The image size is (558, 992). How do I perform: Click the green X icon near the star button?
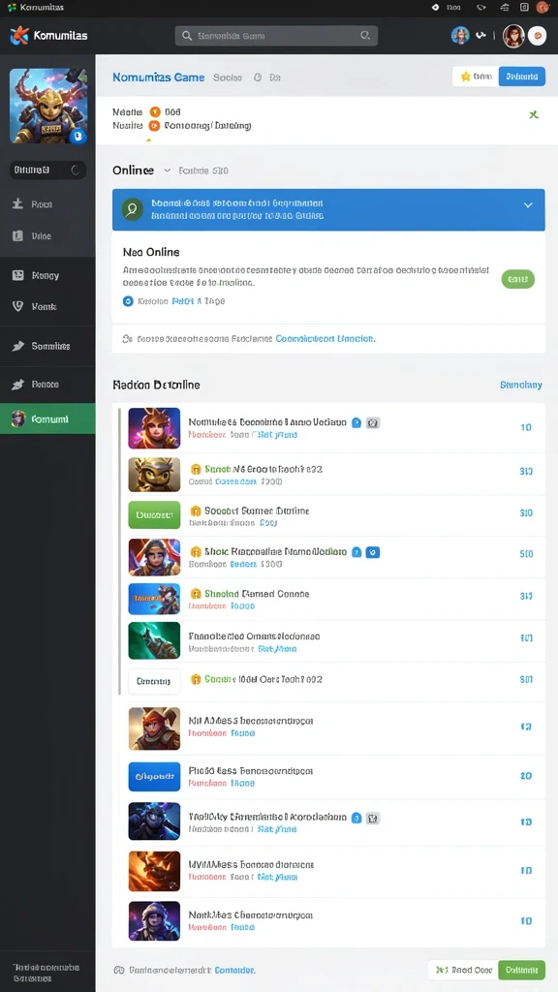point(534,114)
